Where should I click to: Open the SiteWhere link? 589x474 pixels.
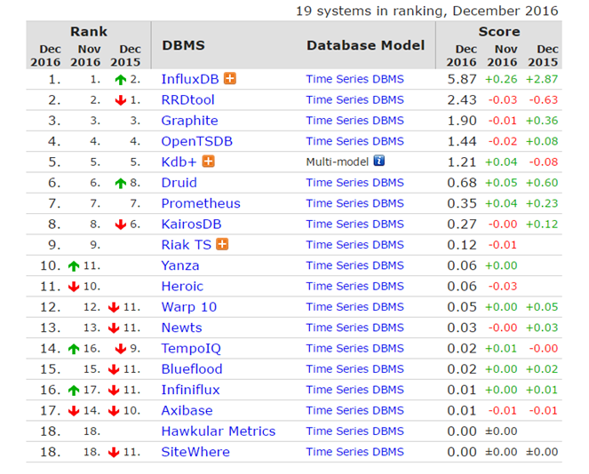click(195, 452)
